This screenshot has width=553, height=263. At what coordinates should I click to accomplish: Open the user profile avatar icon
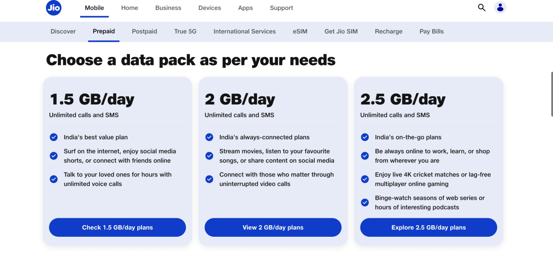coord(500,7)
